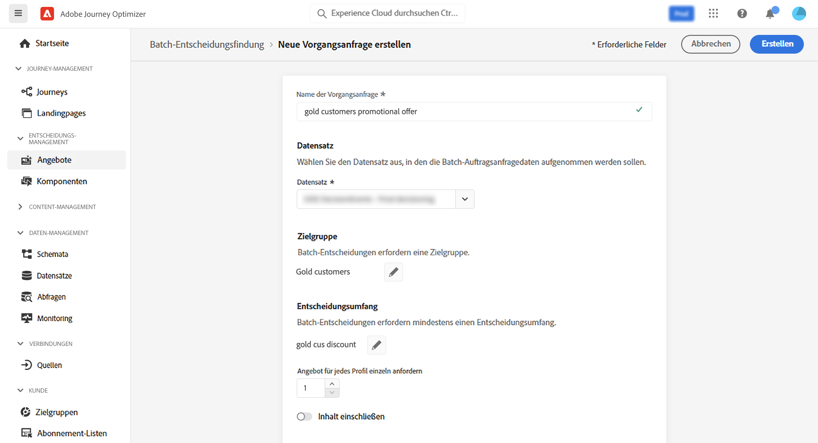Collapse the Journey-Management section
The height and width of the screenshot is (443, 818).
[18, 68]
